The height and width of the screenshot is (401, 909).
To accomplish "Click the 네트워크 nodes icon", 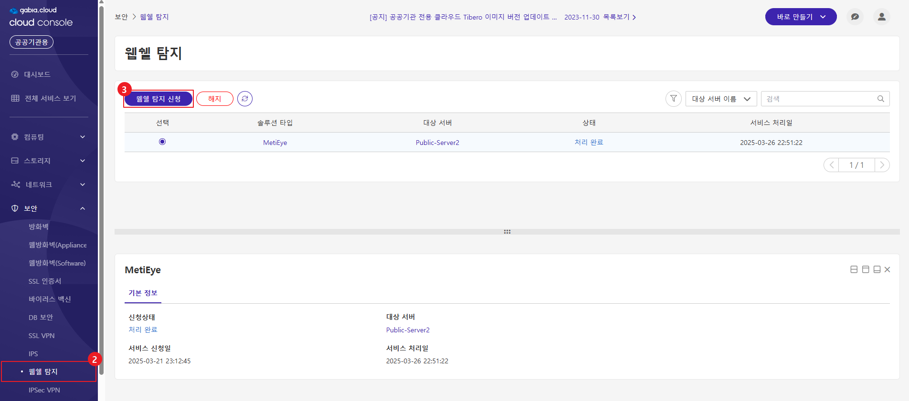I will point(16,185).
